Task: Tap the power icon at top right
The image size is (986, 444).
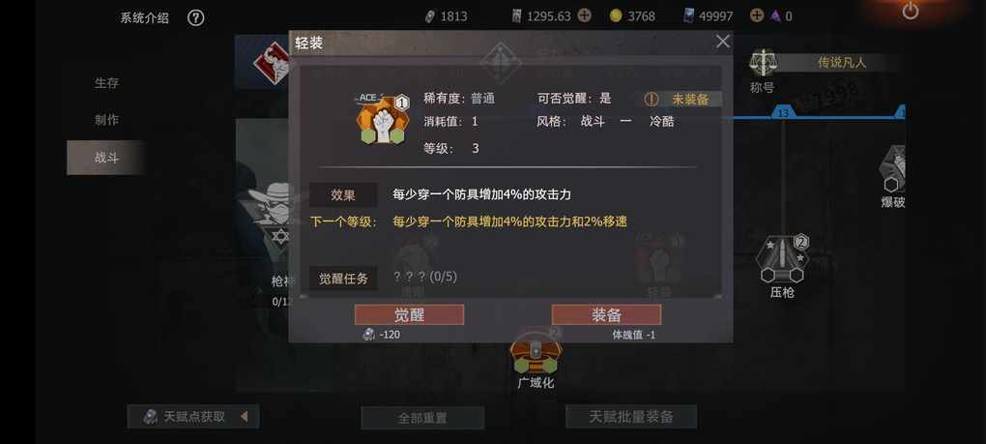Action: (x=910, y=10)
